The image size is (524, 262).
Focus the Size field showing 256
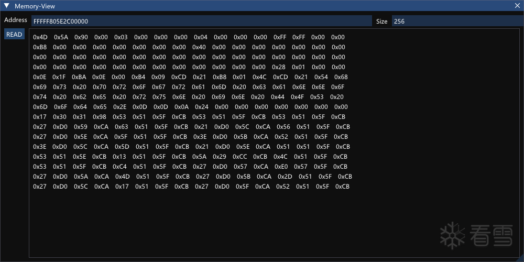point(458,21)
